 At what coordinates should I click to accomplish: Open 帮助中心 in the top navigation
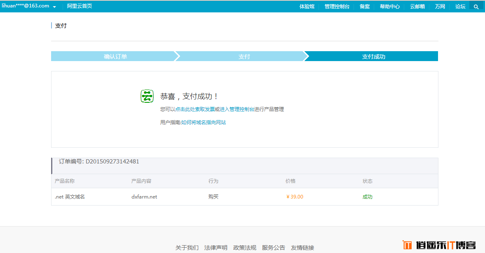[390, 7]
